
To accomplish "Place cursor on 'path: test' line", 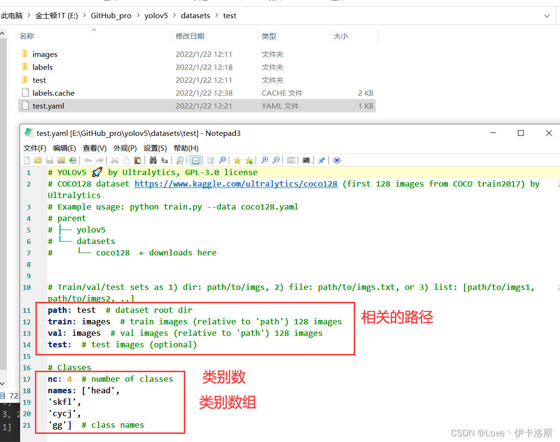I will pyautogui.click(x=120, y=310).
